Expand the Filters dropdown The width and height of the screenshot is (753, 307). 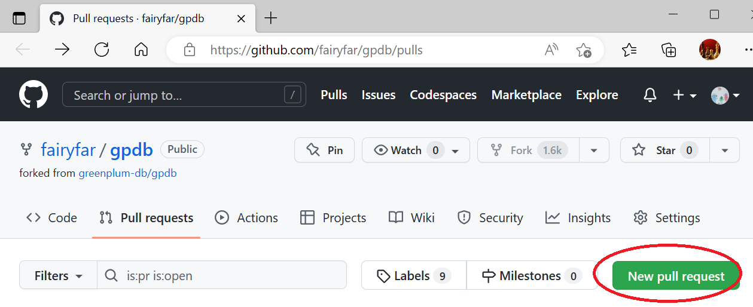(x=59, y=276)
